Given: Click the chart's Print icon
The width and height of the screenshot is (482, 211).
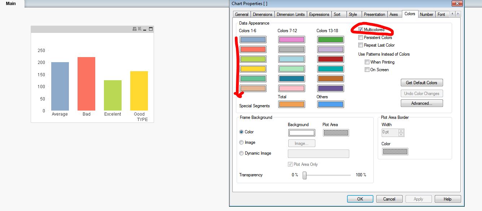Looking at the screenshot, I should pos(135,29).
